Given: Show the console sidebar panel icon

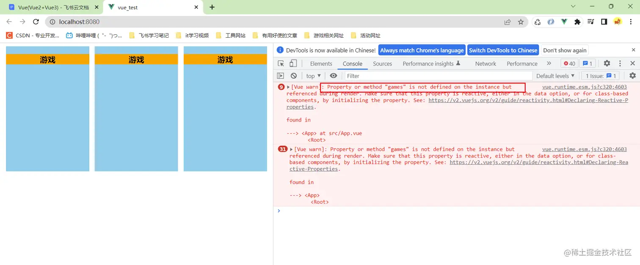Looking at the screenshot, I should [x=280, y=76].
